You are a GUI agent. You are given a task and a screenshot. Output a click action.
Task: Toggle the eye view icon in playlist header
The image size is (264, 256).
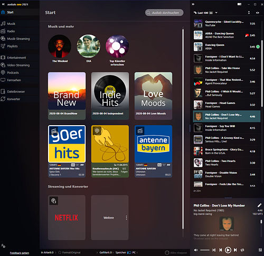click(258, 13)
